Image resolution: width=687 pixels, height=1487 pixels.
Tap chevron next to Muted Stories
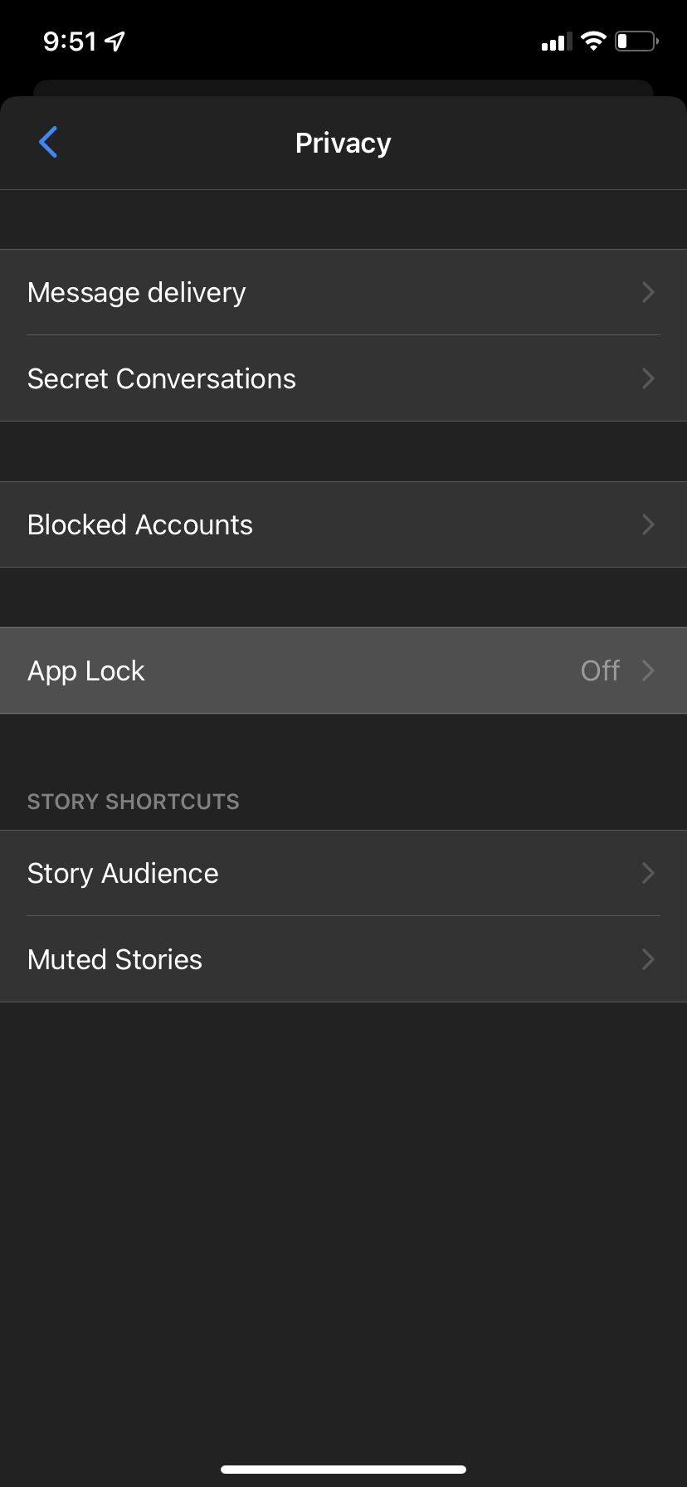click(649, 959)
